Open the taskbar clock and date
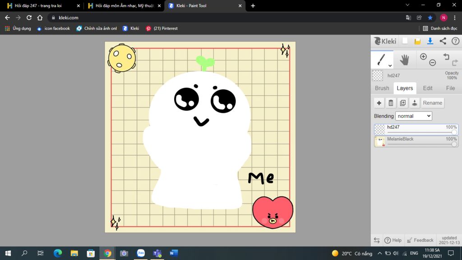 click(x=432, y=253)
